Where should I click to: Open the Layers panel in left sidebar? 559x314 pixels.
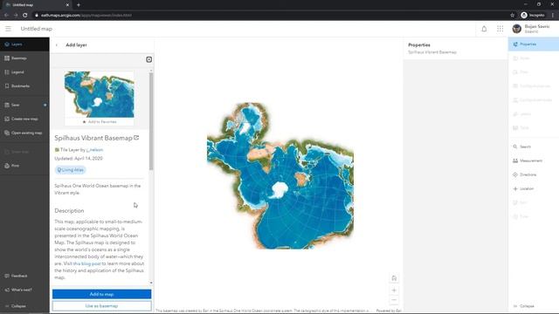tap(24, 44)
